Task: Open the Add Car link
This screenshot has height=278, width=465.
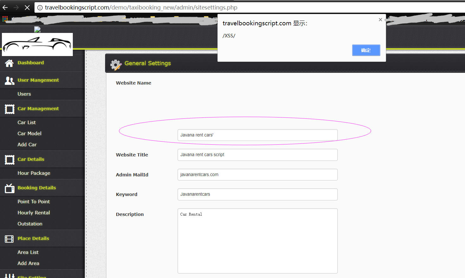Action: pyautogui.click(x=27, y=145)
